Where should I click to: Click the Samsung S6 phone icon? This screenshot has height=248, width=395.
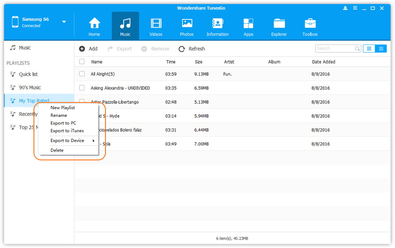click(15, 22)
